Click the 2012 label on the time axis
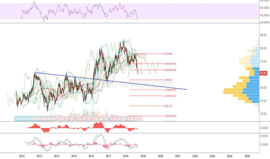 click(x=22, y=156)
